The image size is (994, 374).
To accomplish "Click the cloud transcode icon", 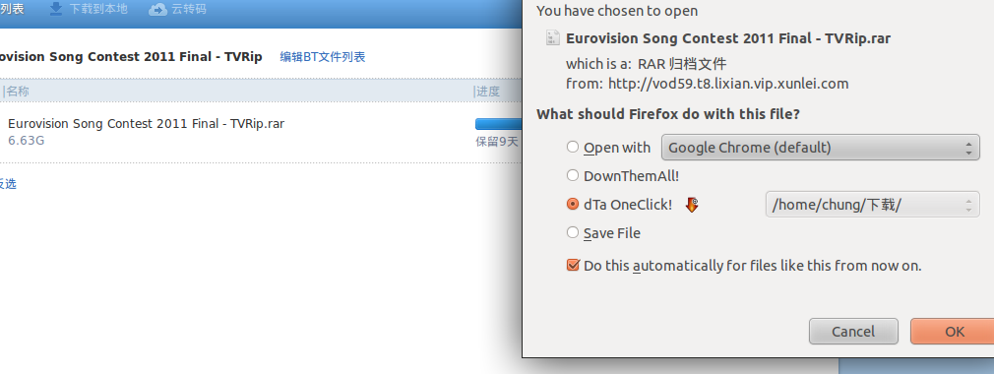I will (x=157, y=10).
